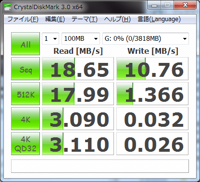Click the Read [MB/s] column header

[x=78, y=51]
